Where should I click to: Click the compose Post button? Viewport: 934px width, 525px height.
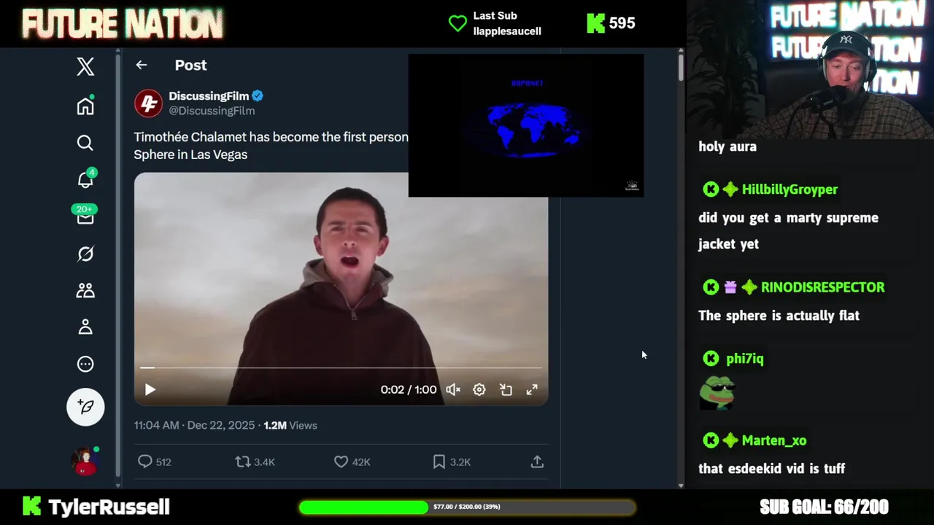(85, 407)
